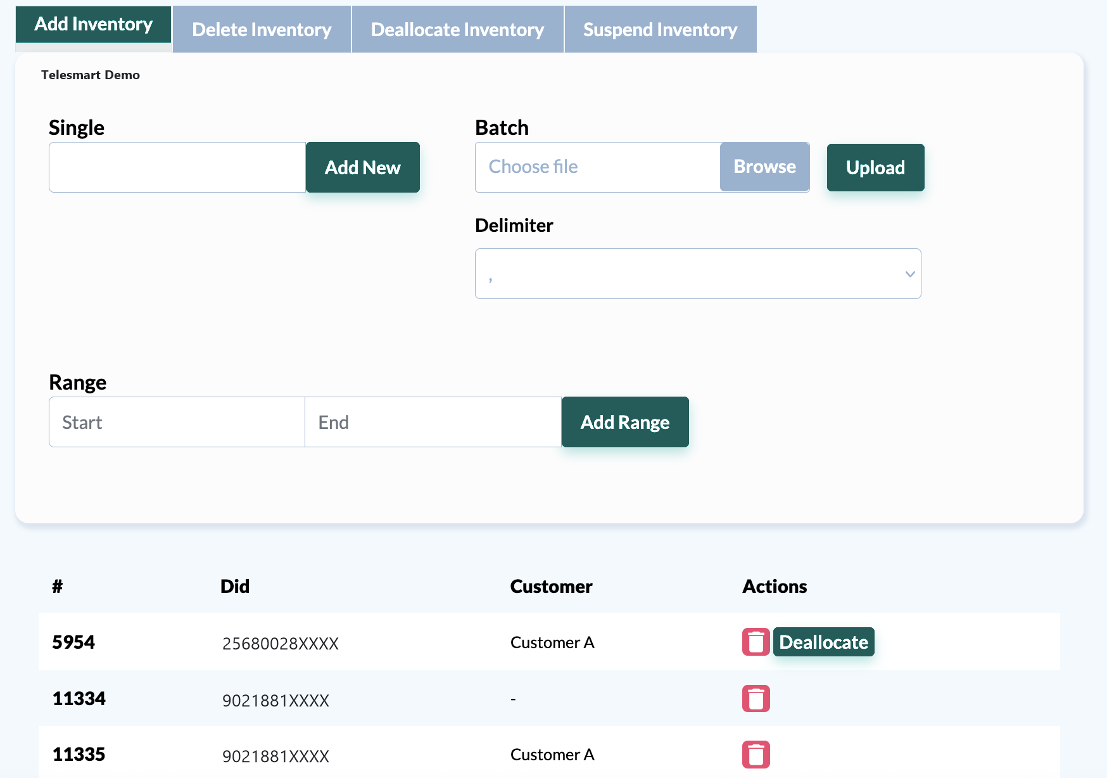Click the Choose file field
1107x778 pixels.
598,167
